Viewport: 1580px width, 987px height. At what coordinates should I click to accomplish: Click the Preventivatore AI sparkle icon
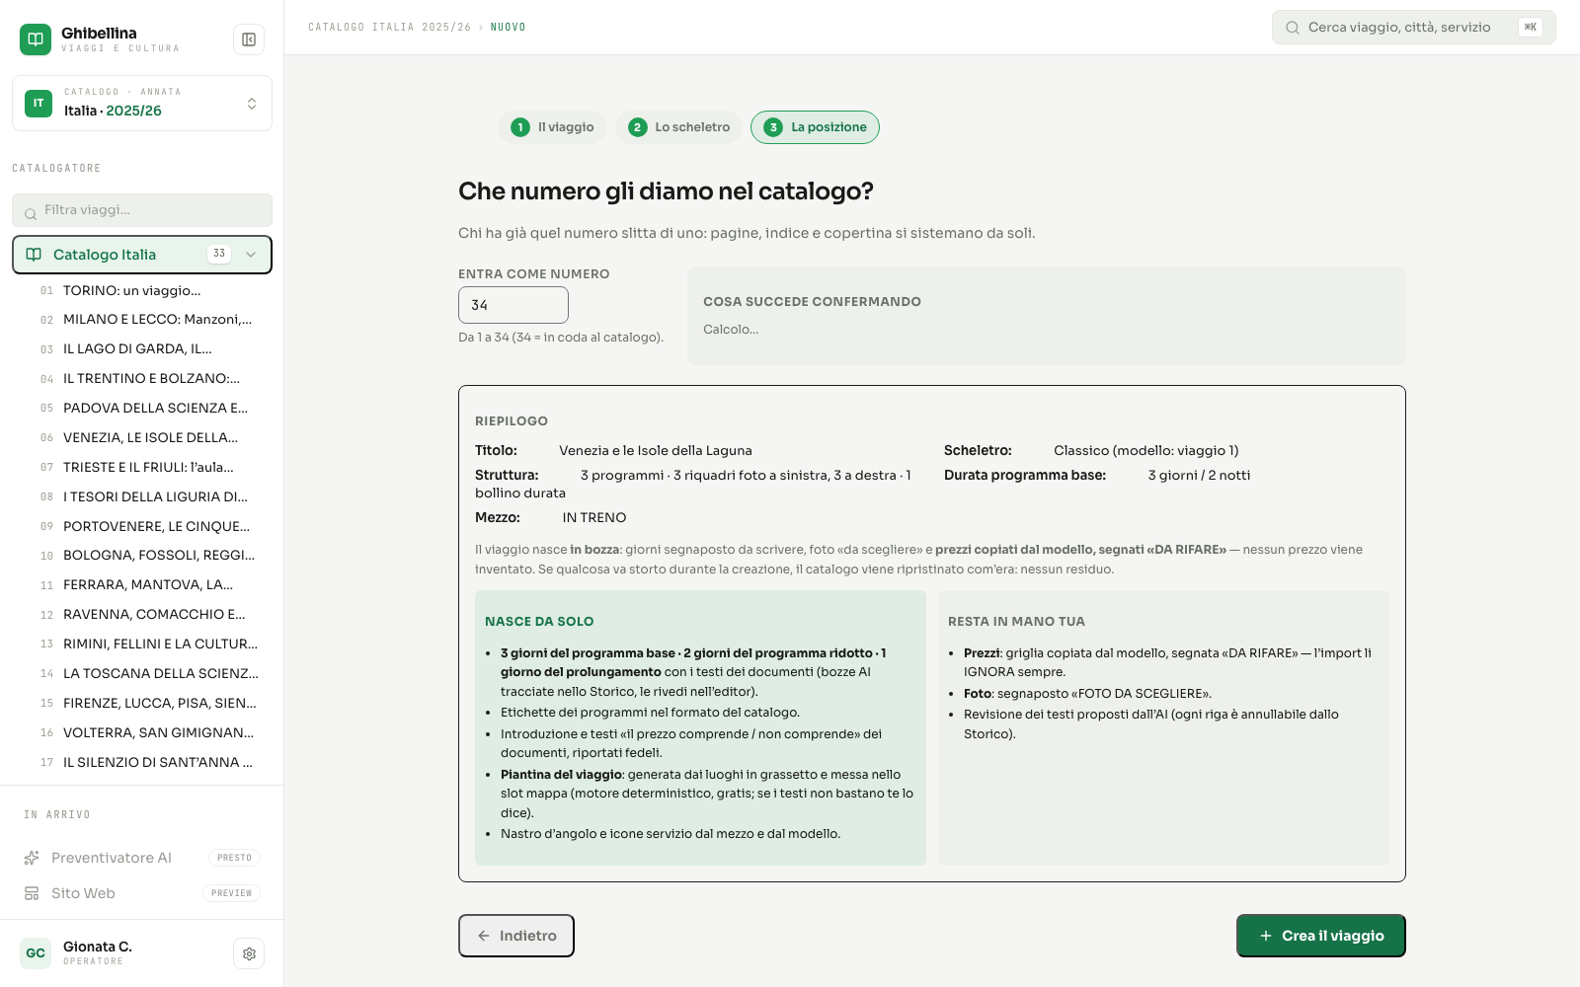click(32, 858)
